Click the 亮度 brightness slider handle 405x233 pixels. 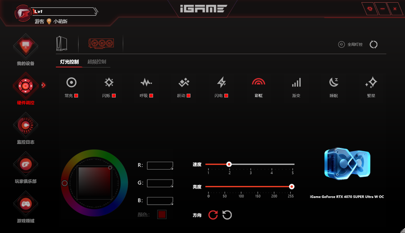click(x=292, y=187)
